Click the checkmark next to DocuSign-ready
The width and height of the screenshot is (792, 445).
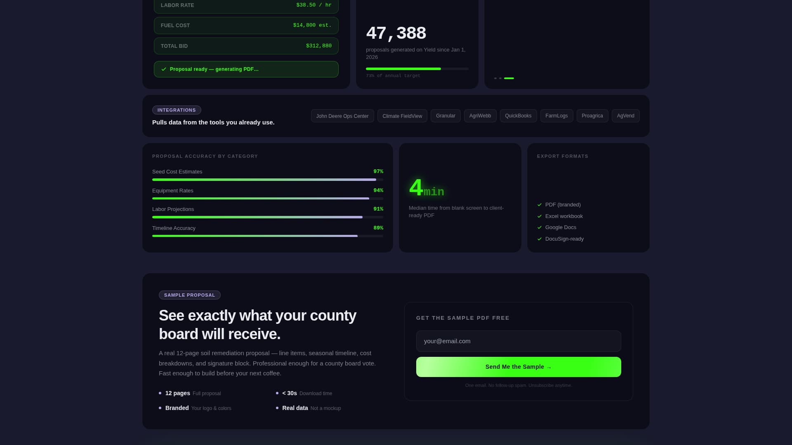click(540, 239)
